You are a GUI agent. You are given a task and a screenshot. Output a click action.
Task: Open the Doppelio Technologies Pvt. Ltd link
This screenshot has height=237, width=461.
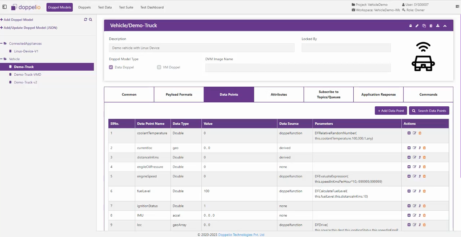(241, 235)
